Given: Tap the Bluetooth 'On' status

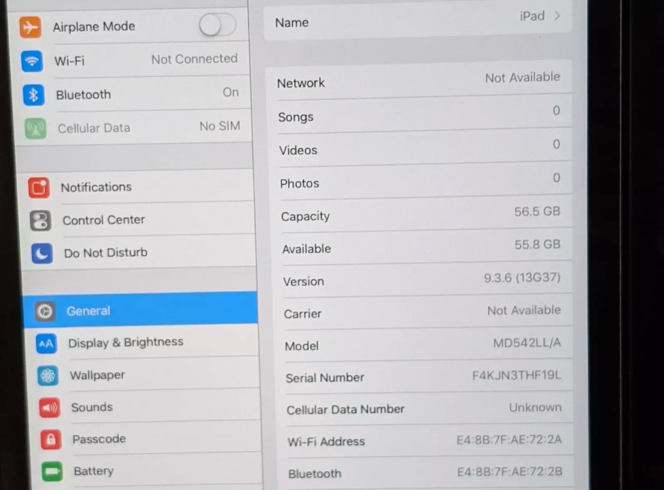Looking at the screenshot, I should (231, 93).
